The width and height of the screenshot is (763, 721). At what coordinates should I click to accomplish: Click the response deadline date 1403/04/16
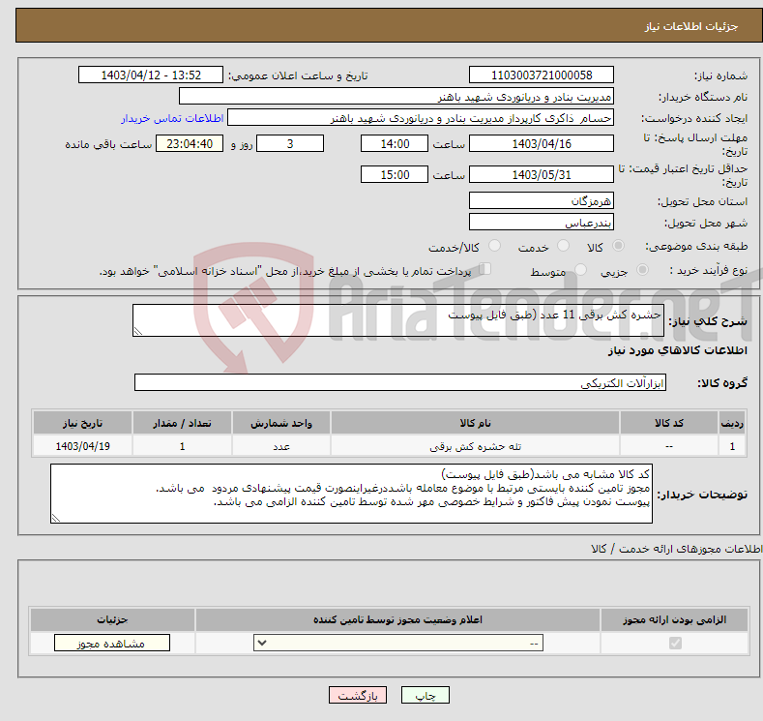(542, 143)
